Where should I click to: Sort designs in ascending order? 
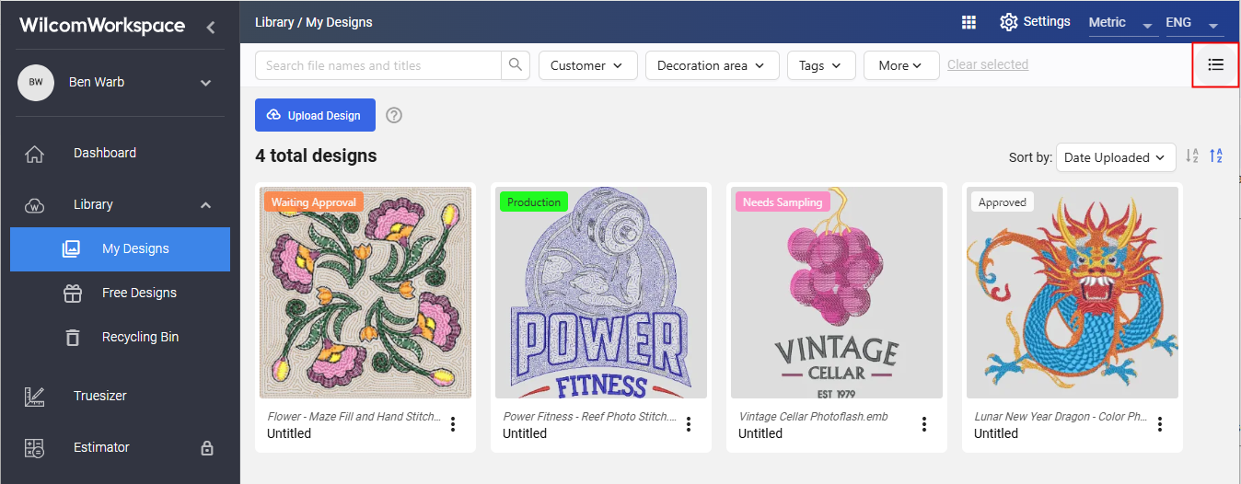pos(1192,156)
